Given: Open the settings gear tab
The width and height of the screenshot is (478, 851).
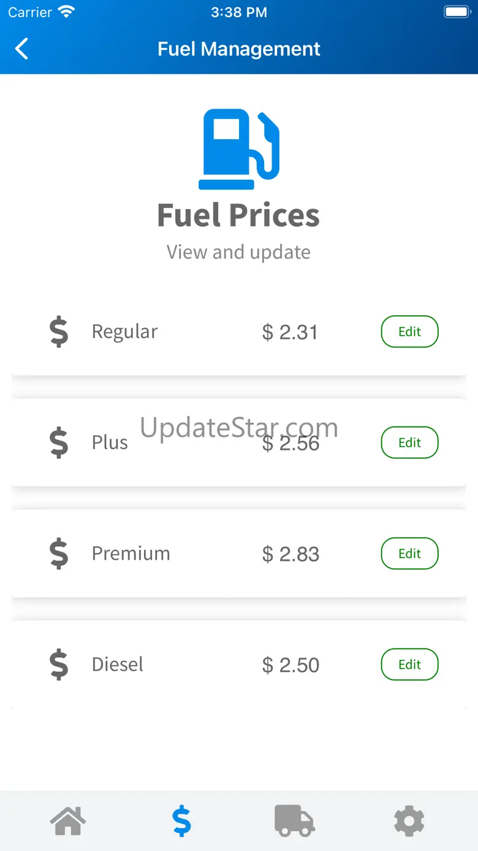Looking at the screenshot, I should coord(409,821).
